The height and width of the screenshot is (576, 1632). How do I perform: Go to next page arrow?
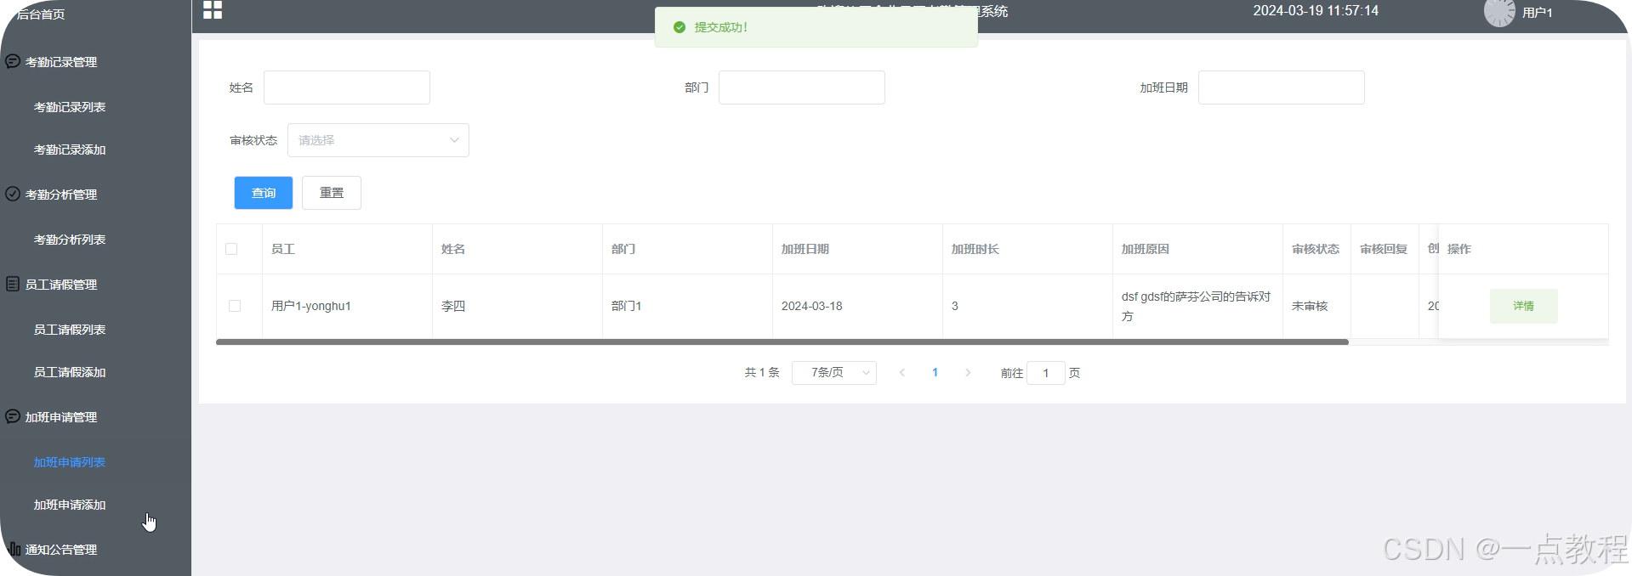click(x=968, y=372)
